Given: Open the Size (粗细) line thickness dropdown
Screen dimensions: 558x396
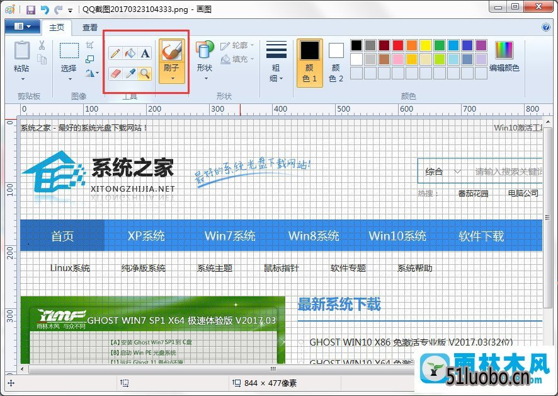Looking at the screenshot, I should 276,61.
